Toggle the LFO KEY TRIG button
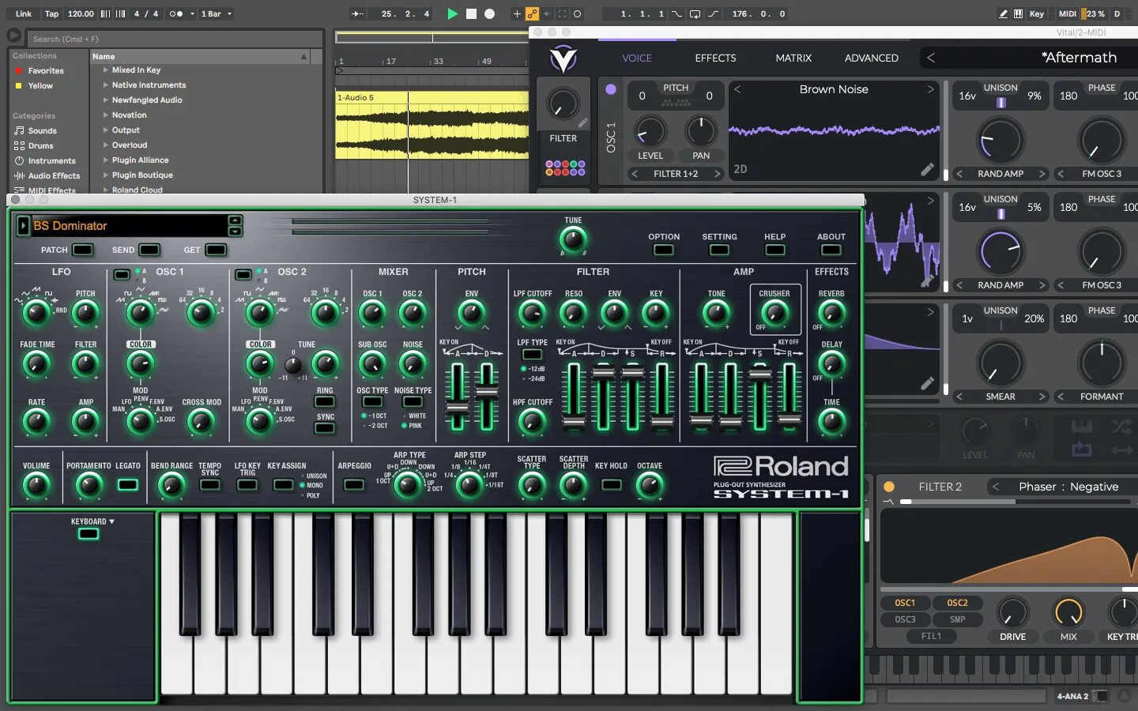The width and height of the screenshot is (1138, 711). point(247,484)
